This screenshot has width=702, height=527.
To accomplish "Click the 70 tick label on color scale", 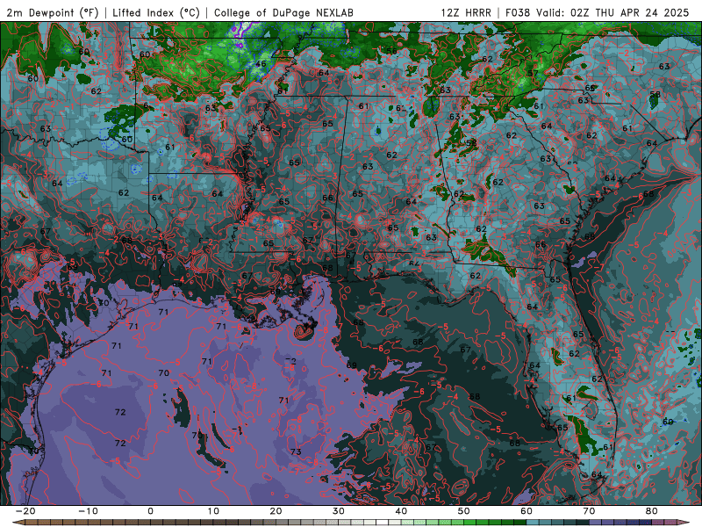I will [x=589, y=511].
